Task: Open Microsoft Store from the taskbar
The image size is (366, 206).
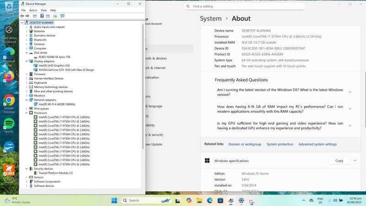Action: click(x=220, y=201)
